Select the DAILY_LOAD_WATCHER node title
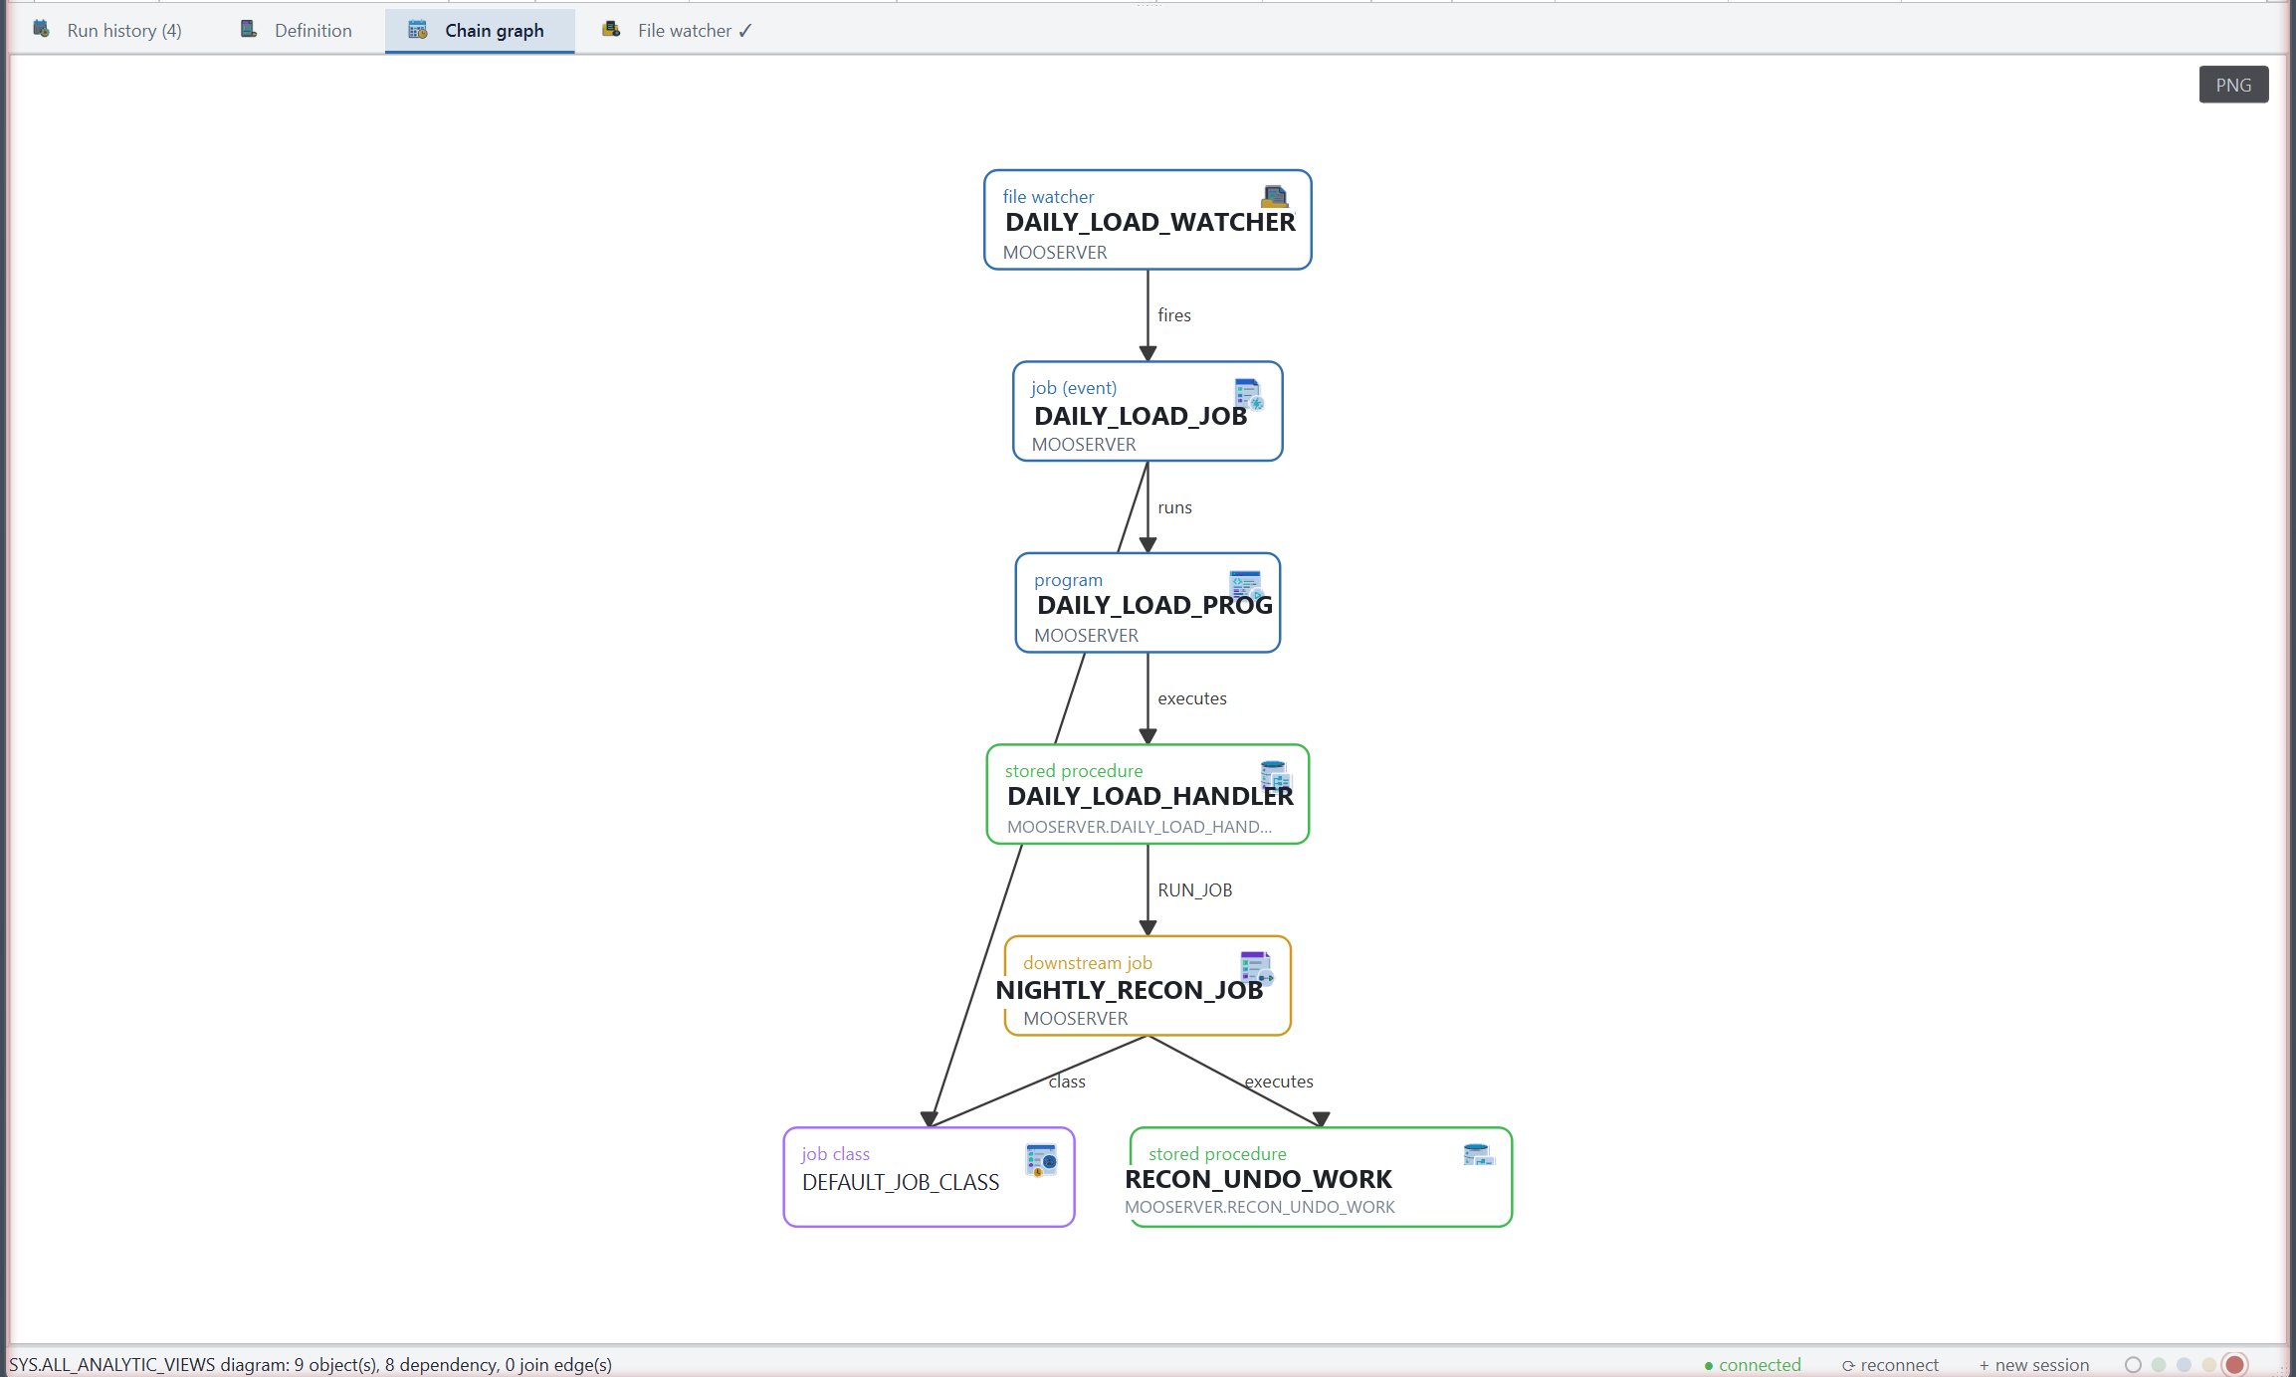The height and width of the screenshot is (1377, 2296). (x=1149, y=222)
